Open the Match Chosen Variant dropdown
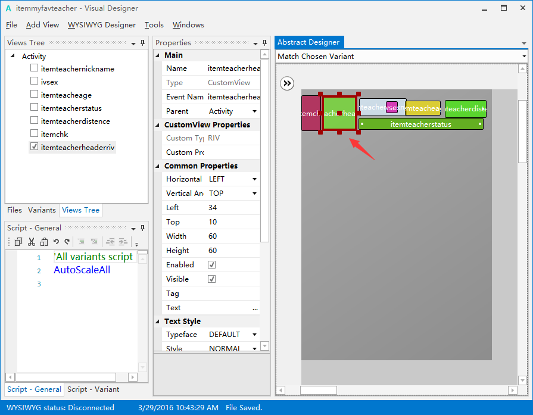 (523, 56)
